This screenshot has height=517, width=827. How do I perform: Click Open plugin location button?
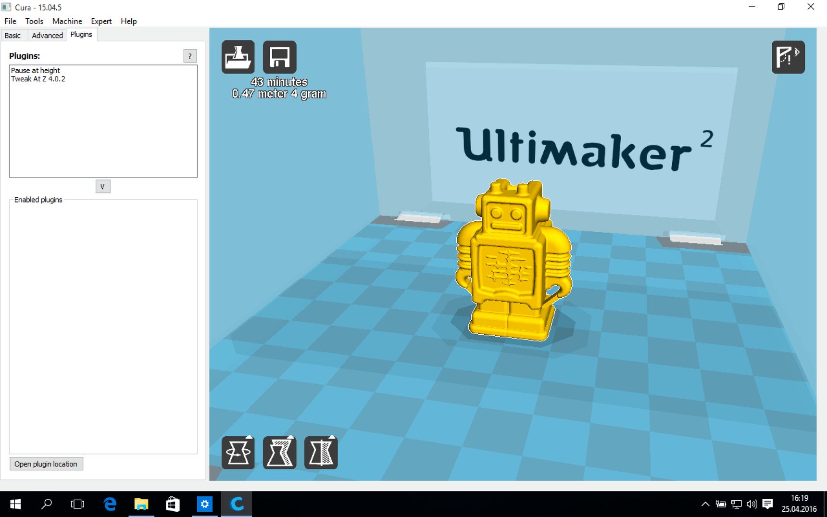tap(46, 464)
